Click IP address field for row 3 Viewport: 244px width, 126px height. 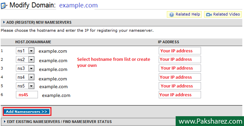click(180, 68)
